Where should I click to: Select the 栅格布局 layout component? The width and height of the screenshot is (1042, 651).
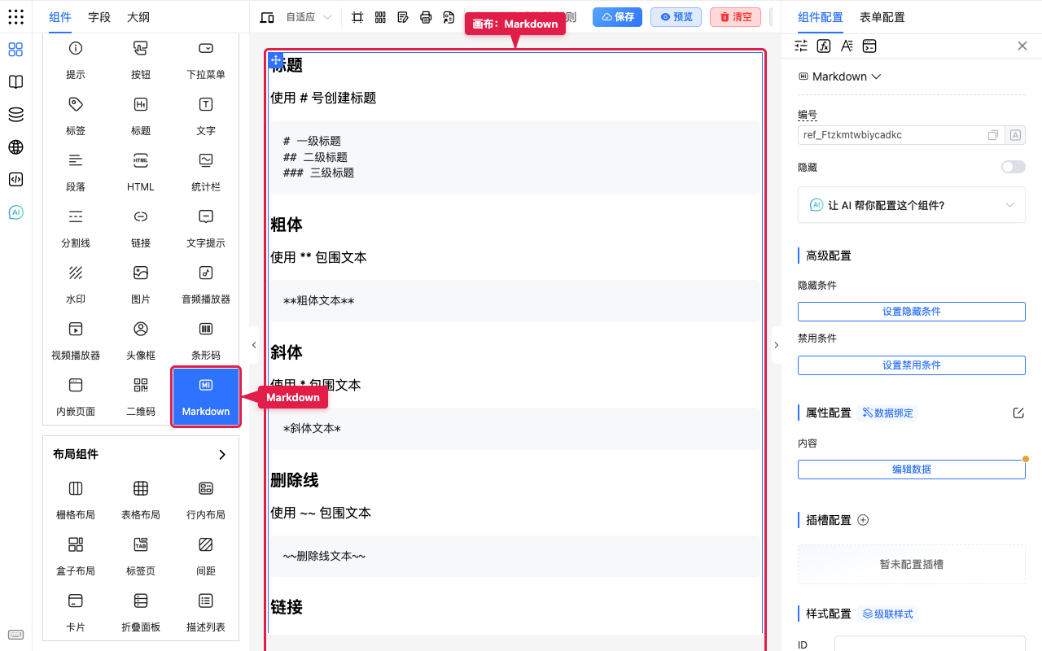pyautogui.click(x=76, y=500)
